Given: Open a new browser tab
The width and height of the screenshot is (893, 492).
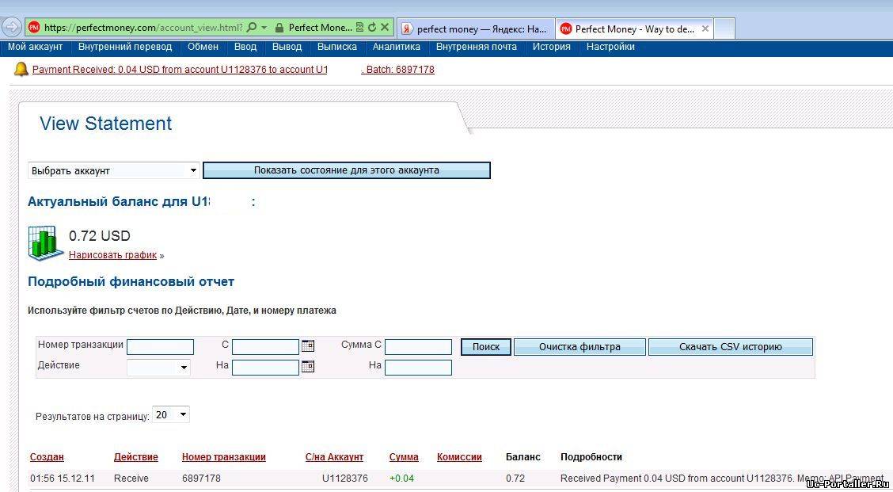Looking at the screenshot, I should click(724, 29).
